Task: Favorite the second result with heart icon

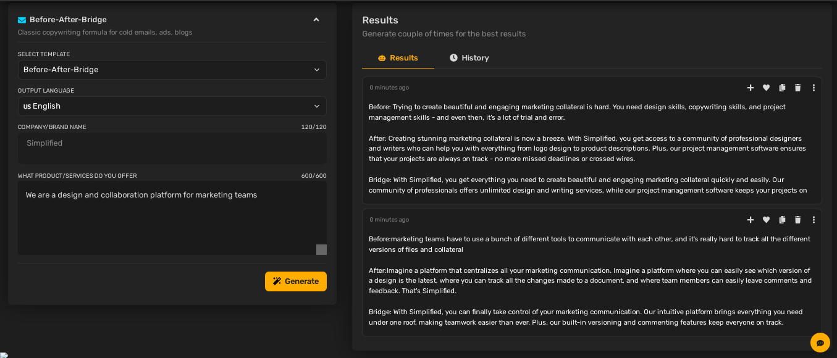Action: [766, 220]
